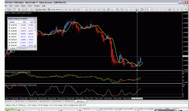
Task: Switch to M30 timeframe
Action: pos(78,9)
